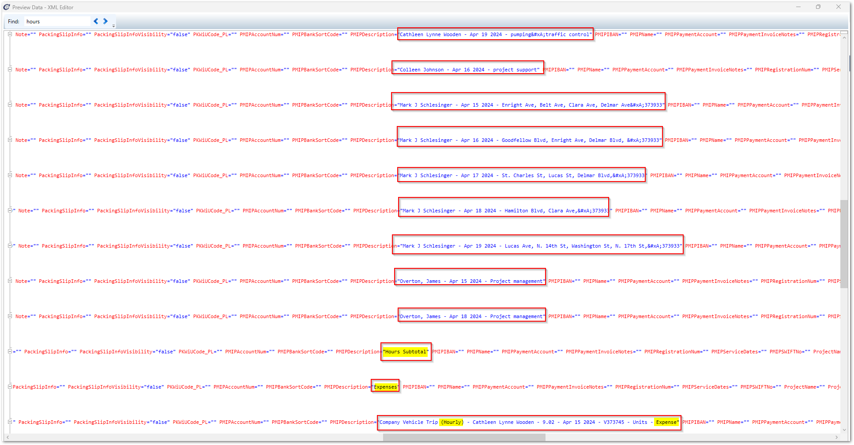Collapse the Hours Subtotal row node
Viewport: 854px width, 445px height.
pyautogui.click(x=10, y=352)
